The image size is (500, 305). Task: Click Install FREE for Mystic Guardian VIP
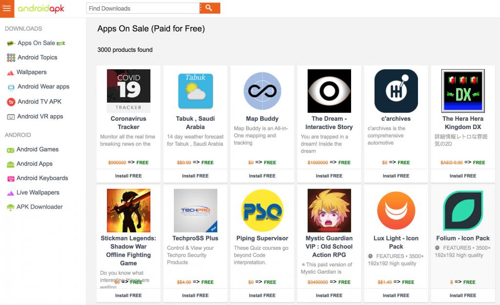pyautogui.click(x=329, y=295)
